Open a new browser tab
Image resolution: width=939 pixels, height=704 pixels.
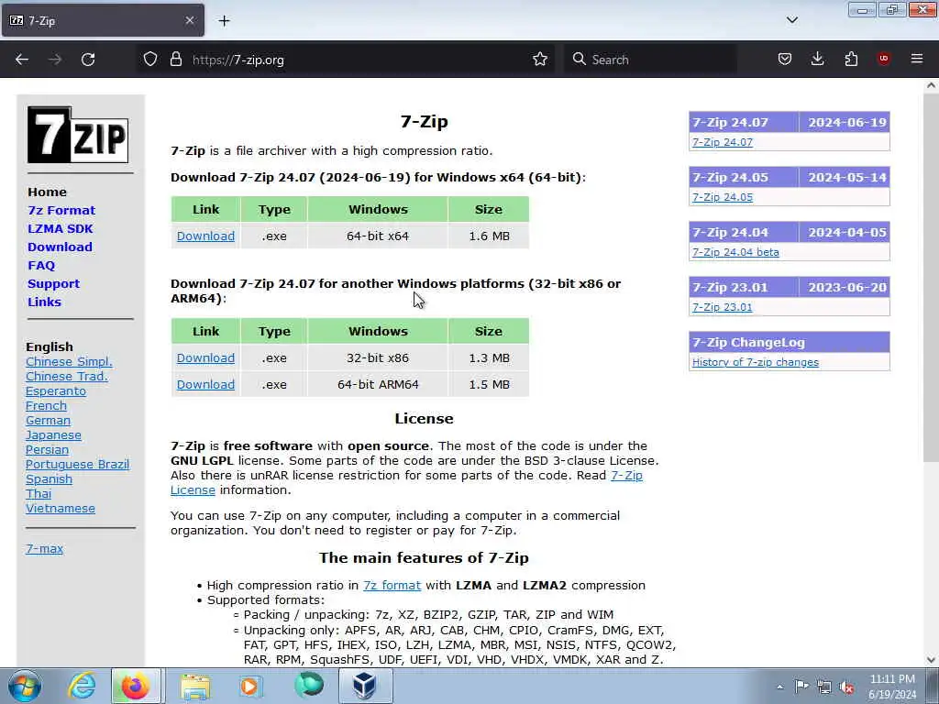tap(224, 21)
